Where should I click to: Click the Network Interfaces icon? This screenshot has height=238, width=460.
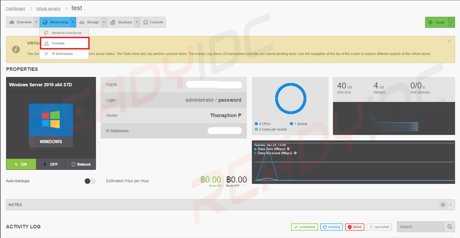pyautogui.click(x=46, y=33)
